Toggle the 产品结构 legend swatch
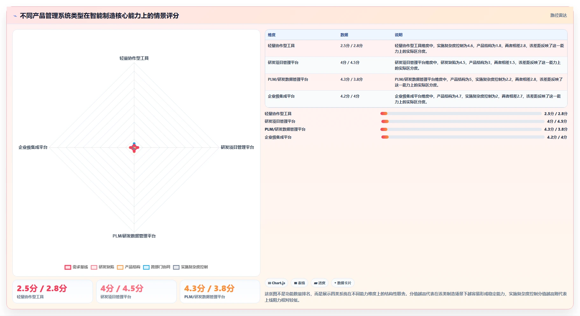 coord(120,267)
